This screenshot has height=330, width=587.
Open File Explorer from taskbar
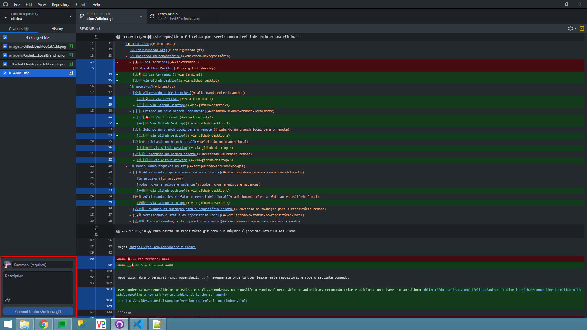click(x=25, y=324)
